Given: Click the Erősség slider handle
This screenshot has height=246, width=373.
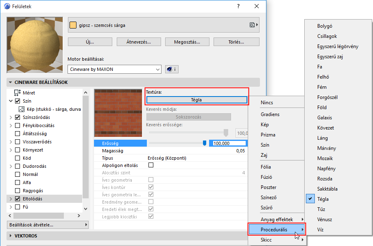Looking at the screenshot, I should pos(204,143).
